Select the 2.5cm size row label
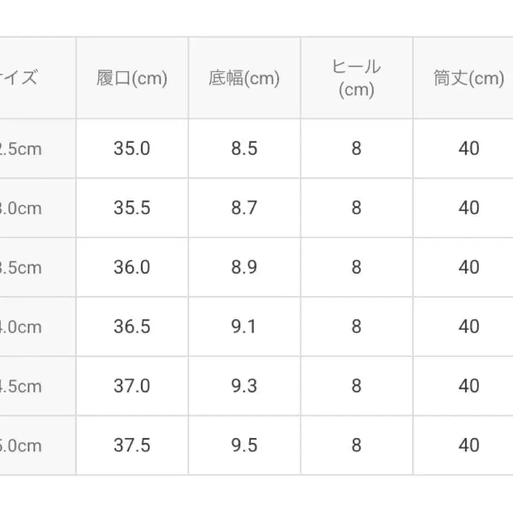 pos(22,149)
